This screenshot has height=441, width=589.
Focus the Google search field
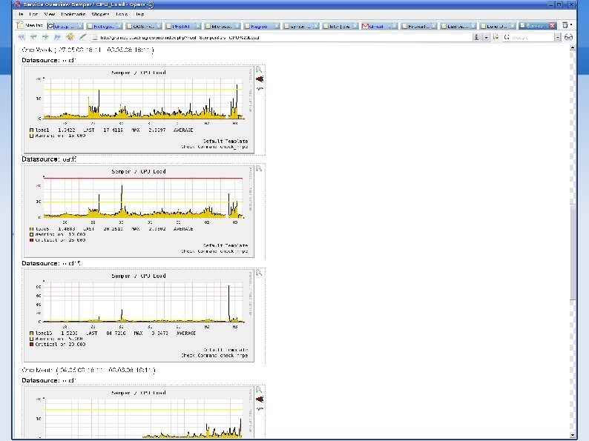coord(532,37)
